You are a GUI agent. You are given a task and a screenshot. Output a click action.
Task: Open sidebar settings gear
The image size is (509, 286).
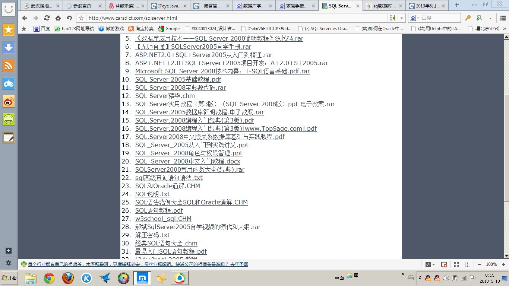click(9, 263)
